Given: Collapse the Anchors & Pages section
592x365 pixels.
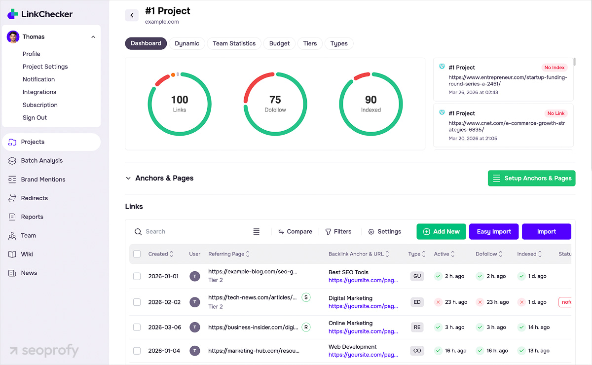Looking at the screenshot, I should [x=128, y=178].
